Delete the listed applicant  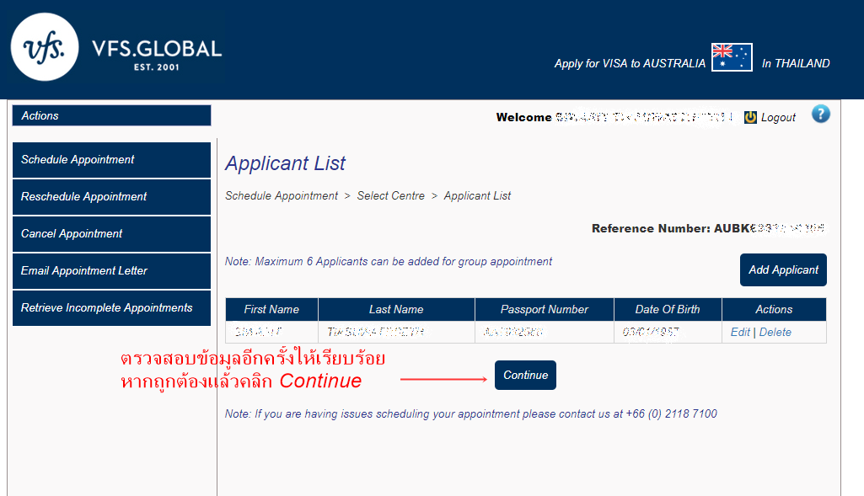tap(775, 333)
